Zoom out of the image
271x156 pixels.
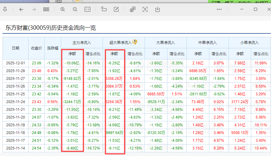[x=75, y=9]
